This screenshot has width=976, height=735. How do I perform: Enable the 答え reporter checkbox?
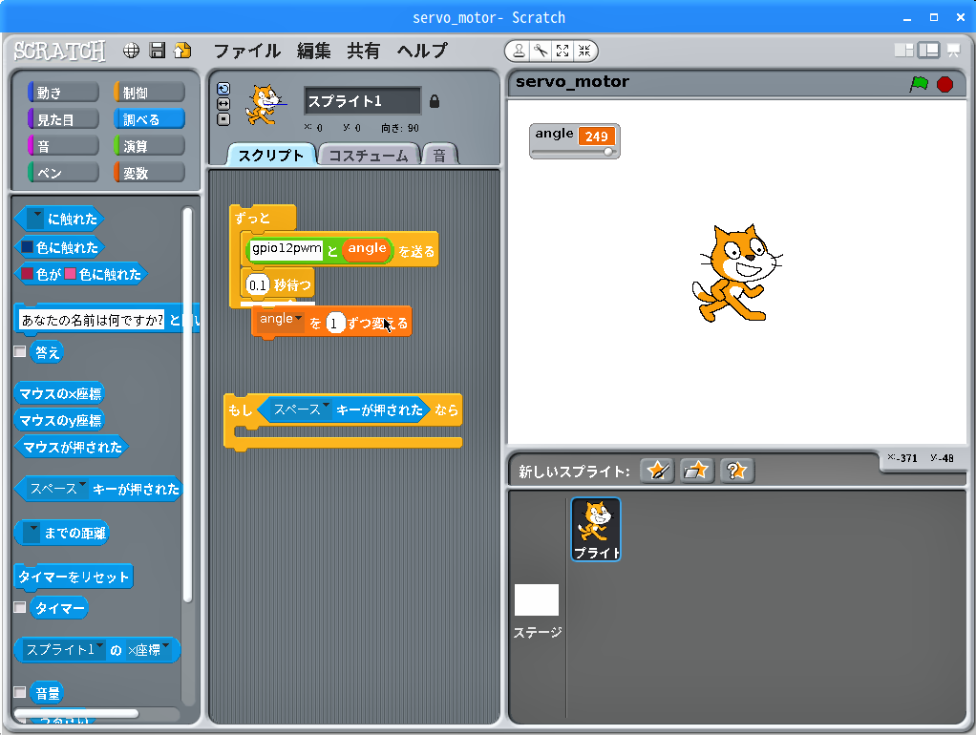20,351
